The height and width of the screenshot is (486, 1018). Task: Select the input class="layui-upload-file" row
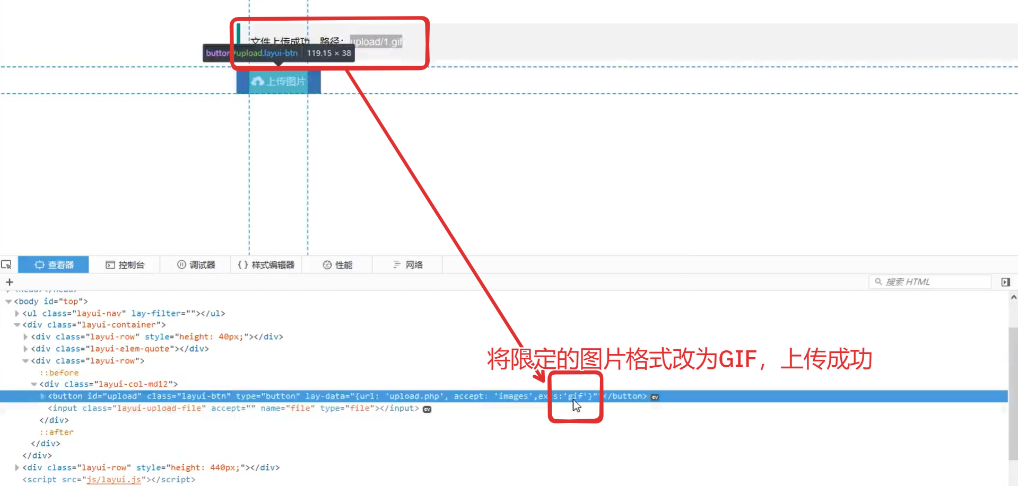coord(504,408)
